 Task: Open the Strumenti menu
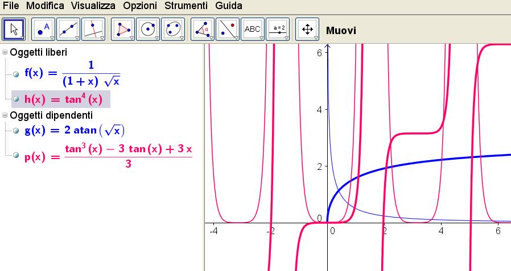point(186,6)
